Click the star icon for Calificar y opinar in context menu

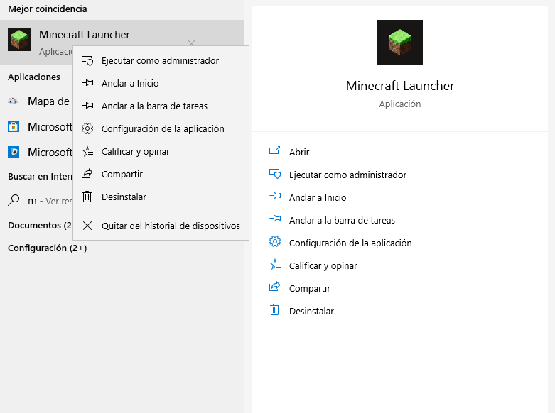click(x=87, y=151)
